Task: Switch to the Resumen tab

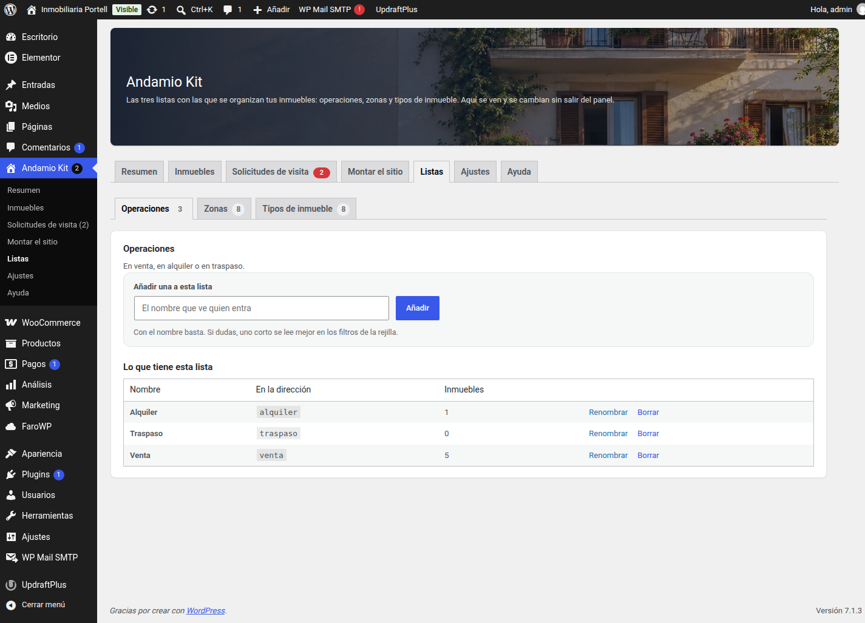Action: click(x=139, y=172)
